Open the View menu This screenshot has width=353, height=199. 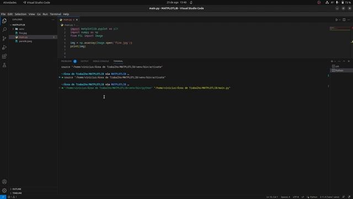32,14
